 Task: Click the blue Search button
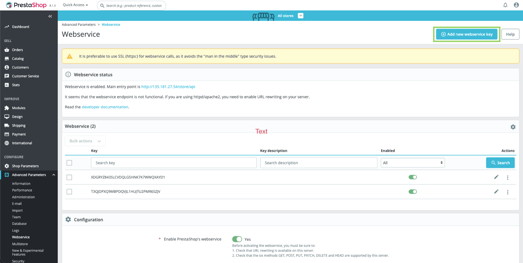tap(500, 163)
